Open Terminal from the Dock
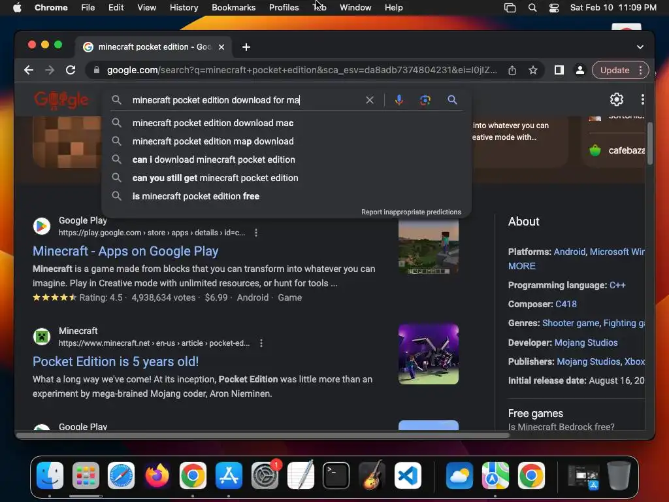The height and width of the screenshot is (502, 669). [336, 475]
